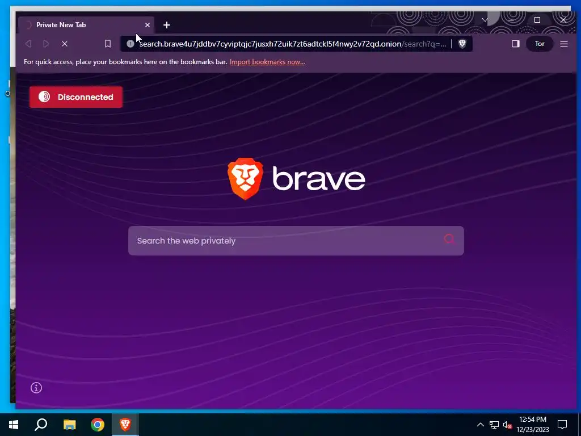Open Brave hamburger main menu
Viewport: 581px width, 436px height.
point(564,44)
